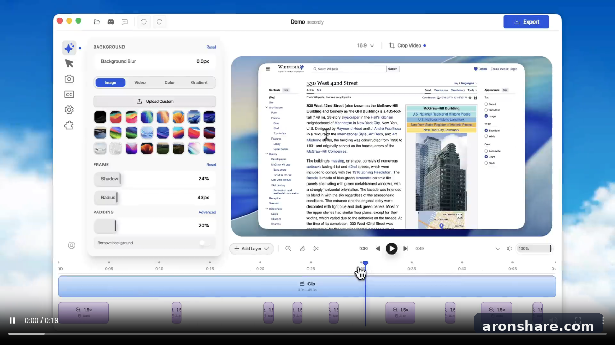Viewport: 615px width, 345px height.
Task: Open the camera settings panel
Action: click(x=69, y=79)
